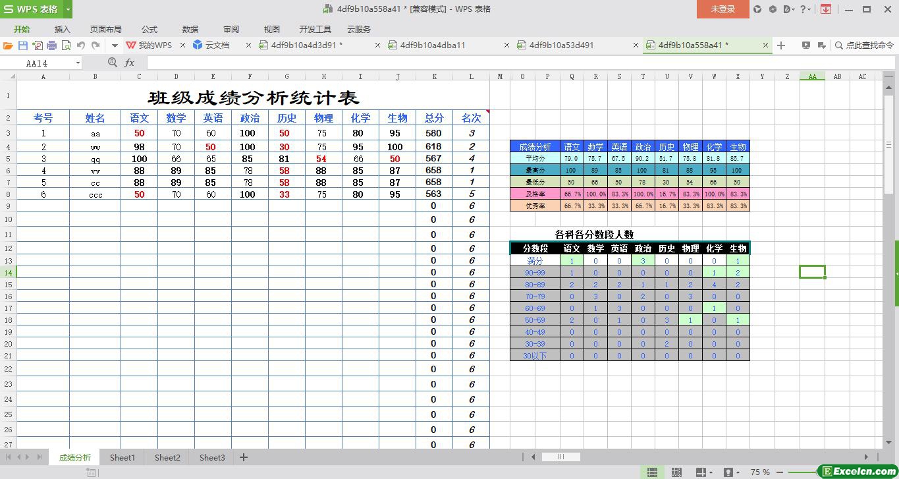The width and height of the screenshot is (899, 479).
Task: Open the 公式 ribbon tab
Action: 149,29
